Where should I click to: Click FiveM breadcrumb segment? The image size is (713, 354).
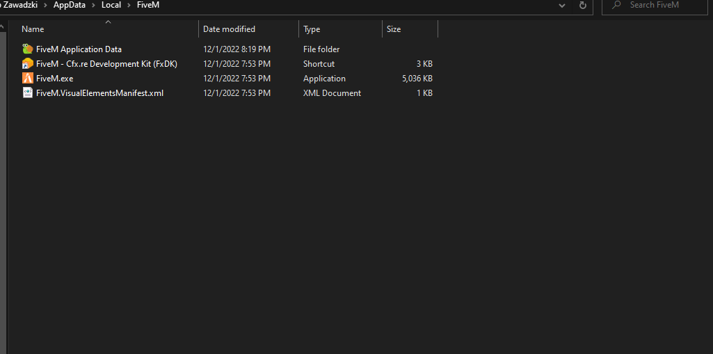pos(148,6)
